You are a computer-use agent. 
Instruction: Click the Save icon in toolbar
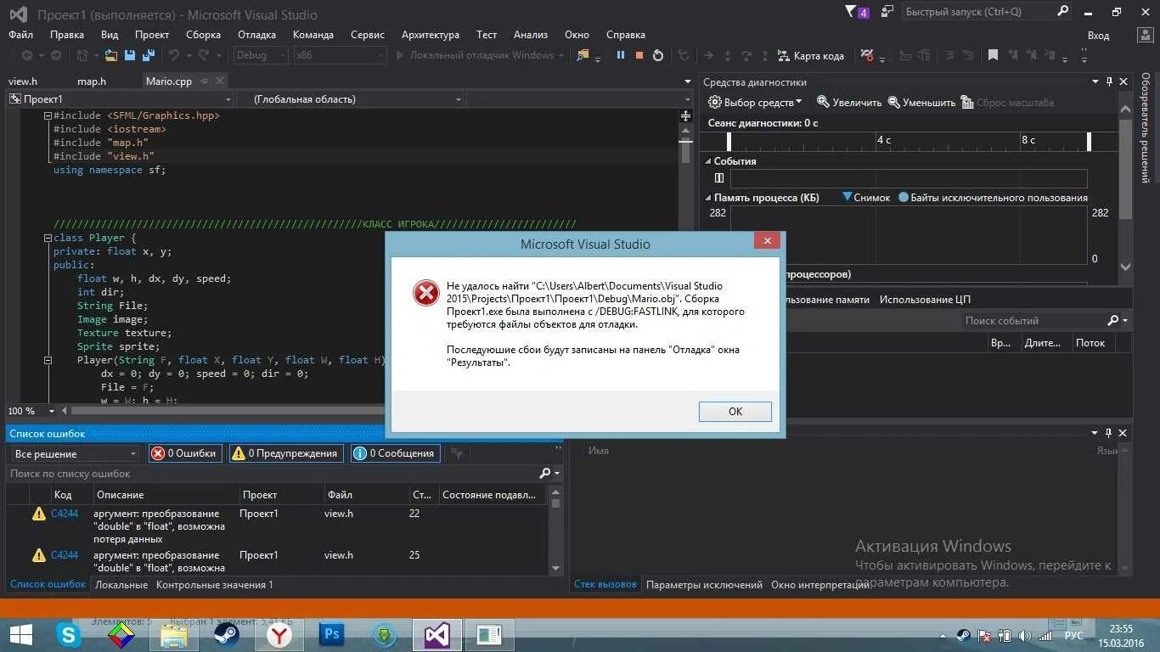(130, 55)
